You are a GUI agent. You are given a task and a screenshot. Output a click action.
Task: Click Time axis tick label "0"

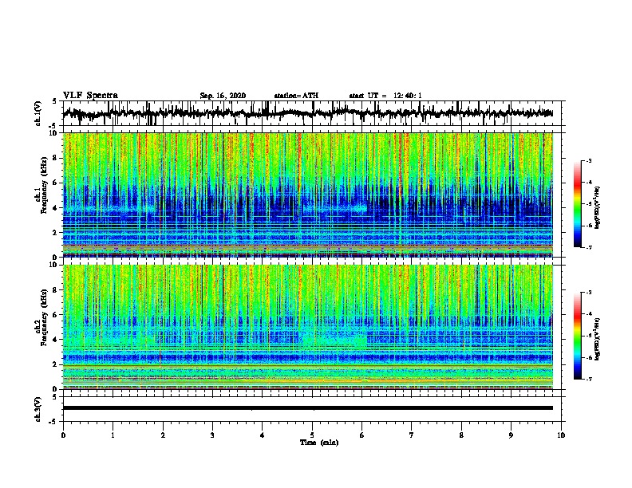(63, 435)
